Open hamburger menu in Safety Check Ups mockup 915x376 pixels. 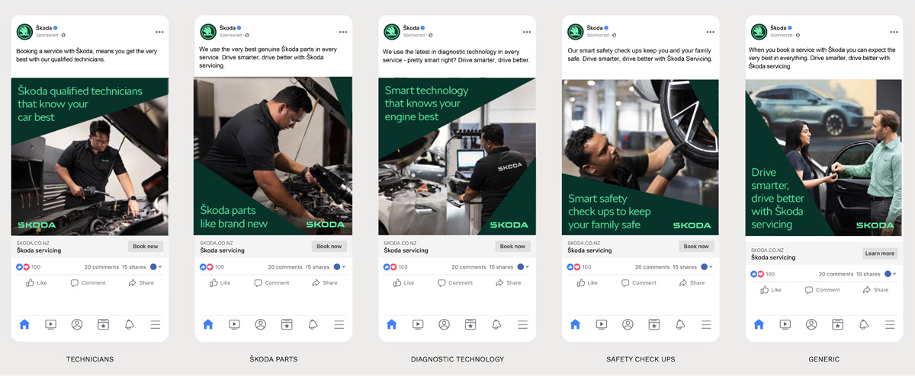(x=706, y=324)
